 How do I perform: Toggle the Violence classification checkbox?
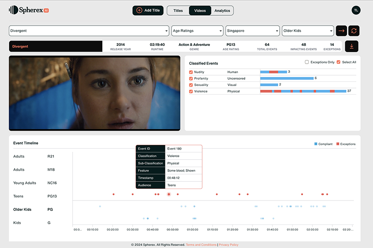(191, 91)
